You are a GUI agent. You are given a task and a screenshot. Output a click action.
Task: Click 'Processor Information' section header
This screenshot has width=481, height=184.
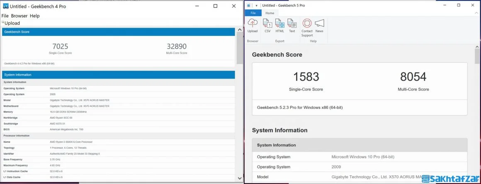[x=16, y=136]
